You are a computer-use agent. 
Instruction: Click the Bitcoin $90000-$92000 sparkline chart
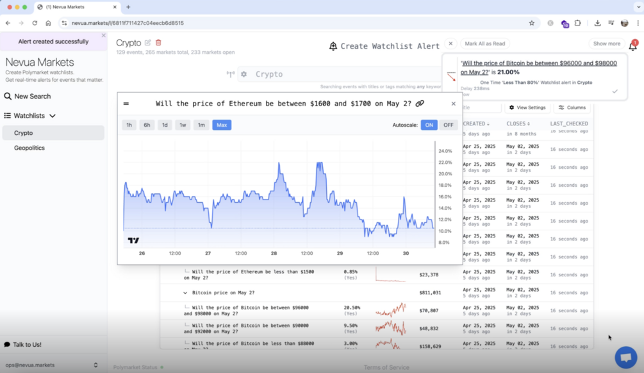tap(391, 328)
